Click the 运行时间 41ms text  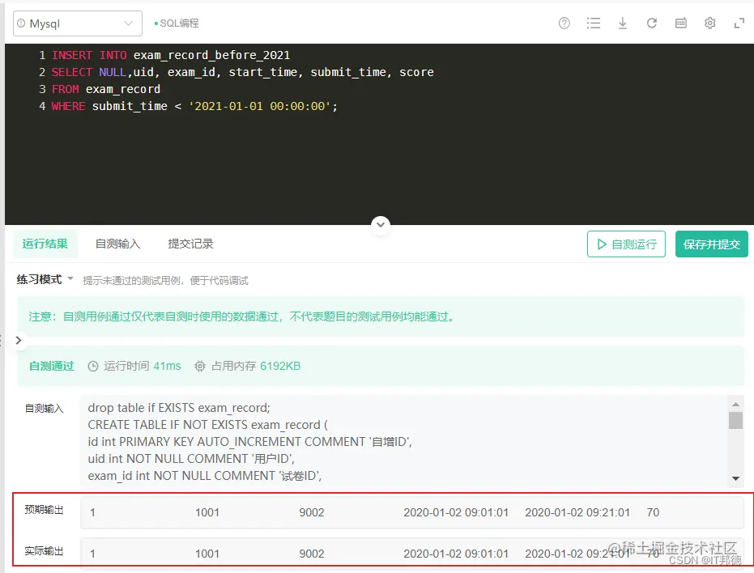pos(143,367)
